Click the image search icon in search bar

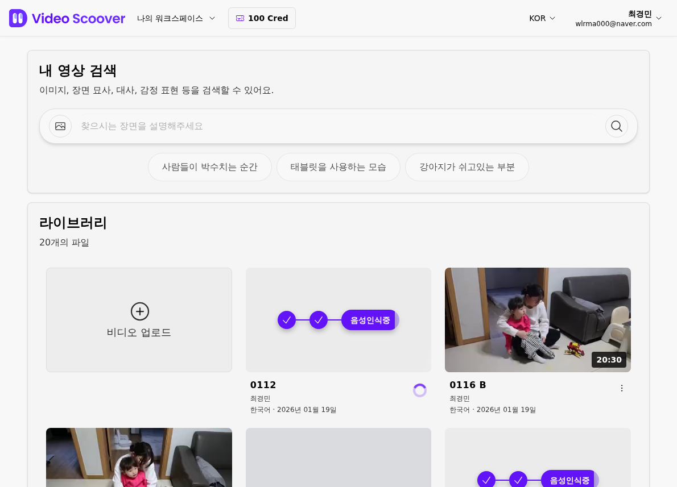60,126
